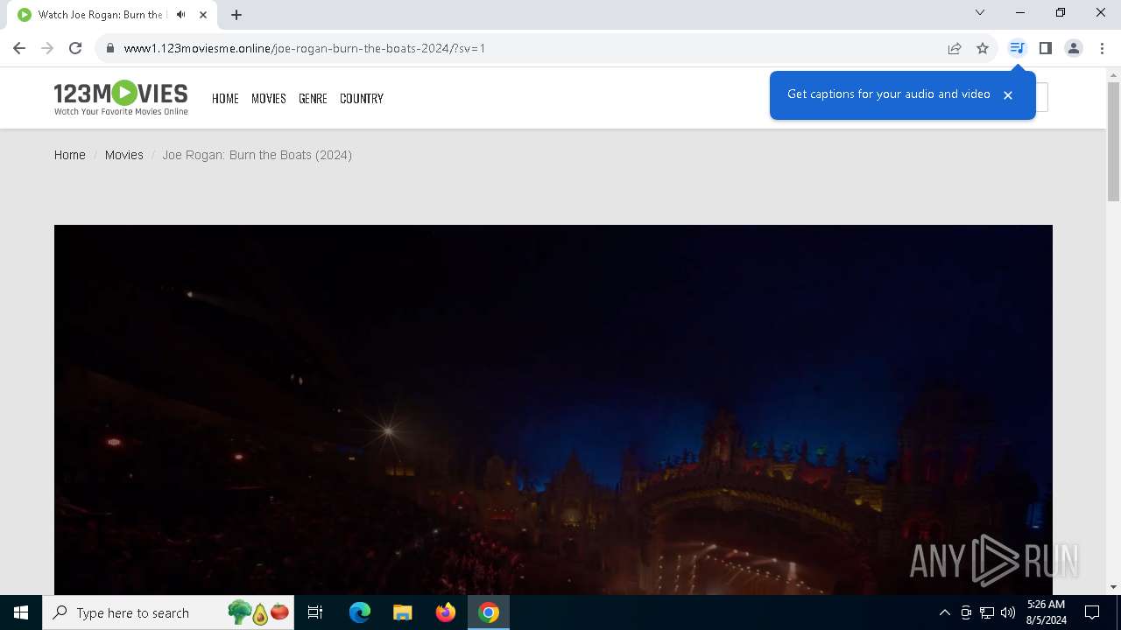The width and height of the screenshot is (1121, 630).
Task: Open Task View on taskbar
Action: (315, 612)
